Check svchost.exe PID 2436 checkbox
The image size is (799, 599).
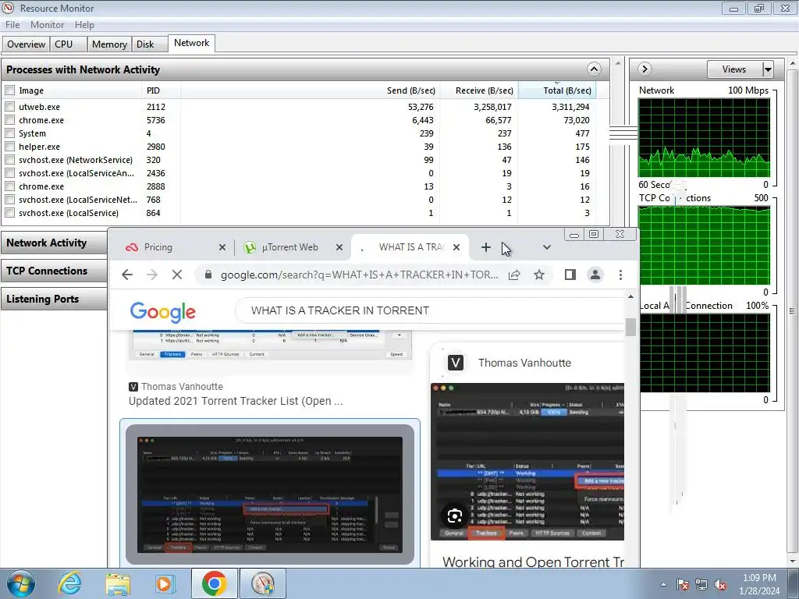(x=9, y=172)
